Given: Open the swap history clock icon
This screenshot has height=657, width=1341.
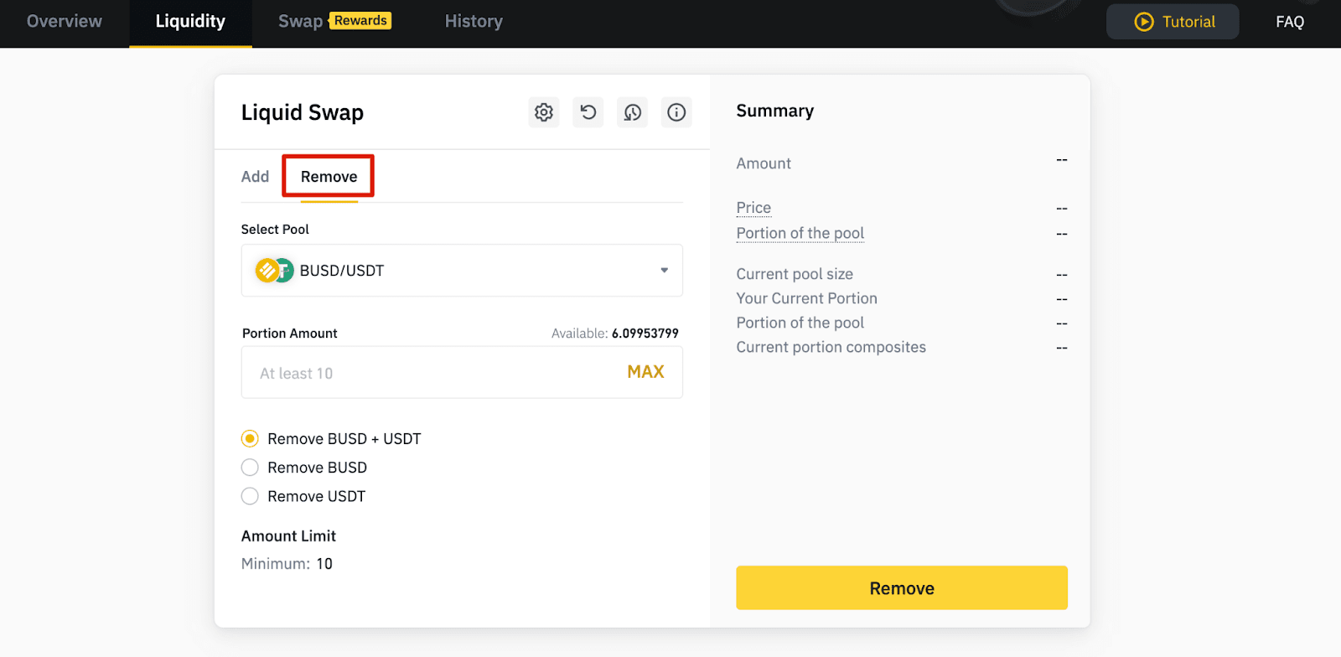Looking at the screenshot, I should coord(633,112).
